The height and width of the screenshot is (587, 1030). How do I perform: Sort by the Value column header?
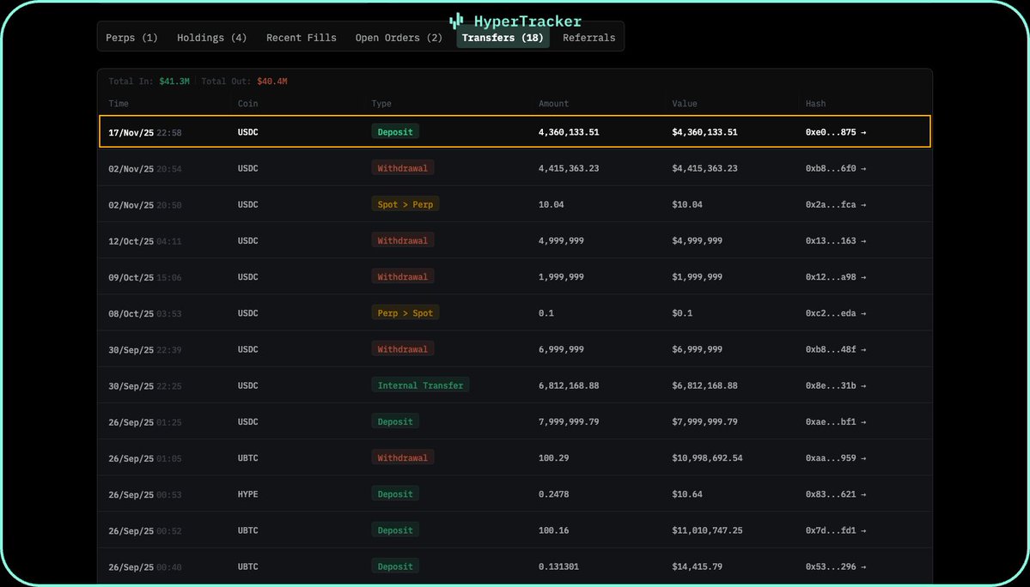[684, 104]
